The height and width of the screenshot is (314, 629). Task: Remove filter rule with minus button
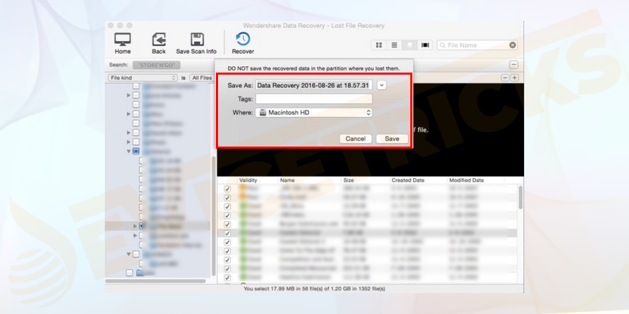tap(505, 77)
